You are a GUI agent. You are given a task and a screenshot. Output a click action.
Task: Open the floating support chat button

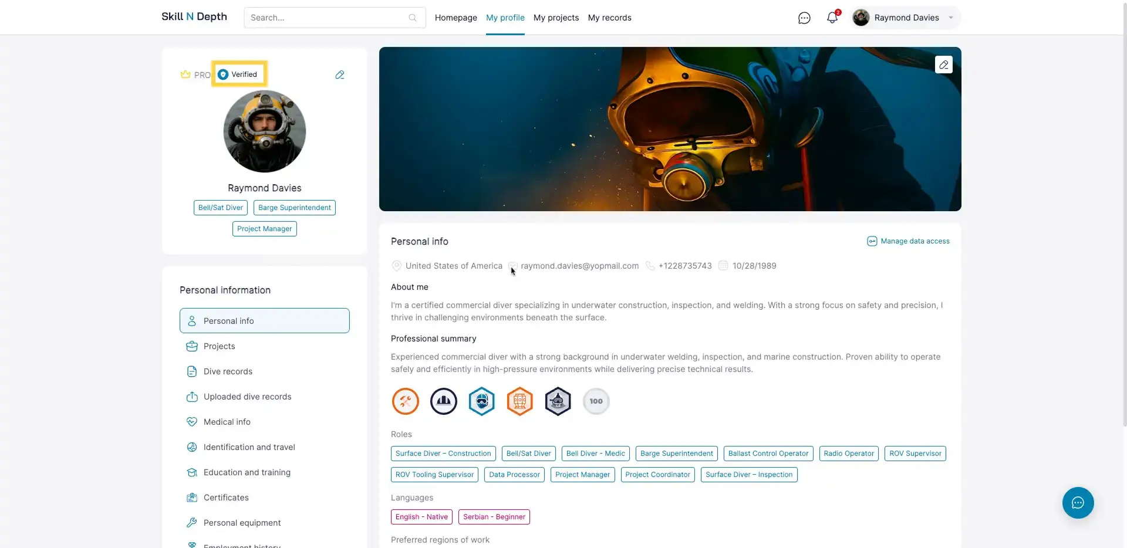pyautogui.click(x=1078, y=503)
